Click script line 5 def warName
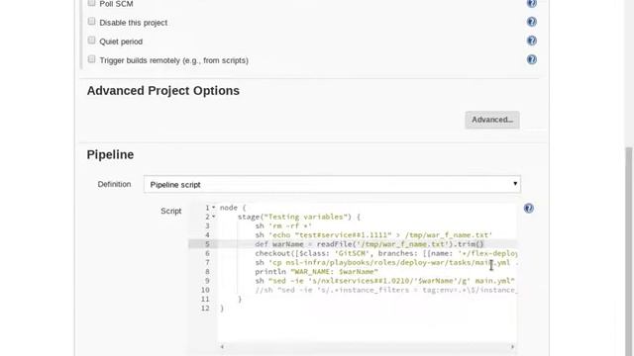This screenshot has height=356, width=634. 370,244
